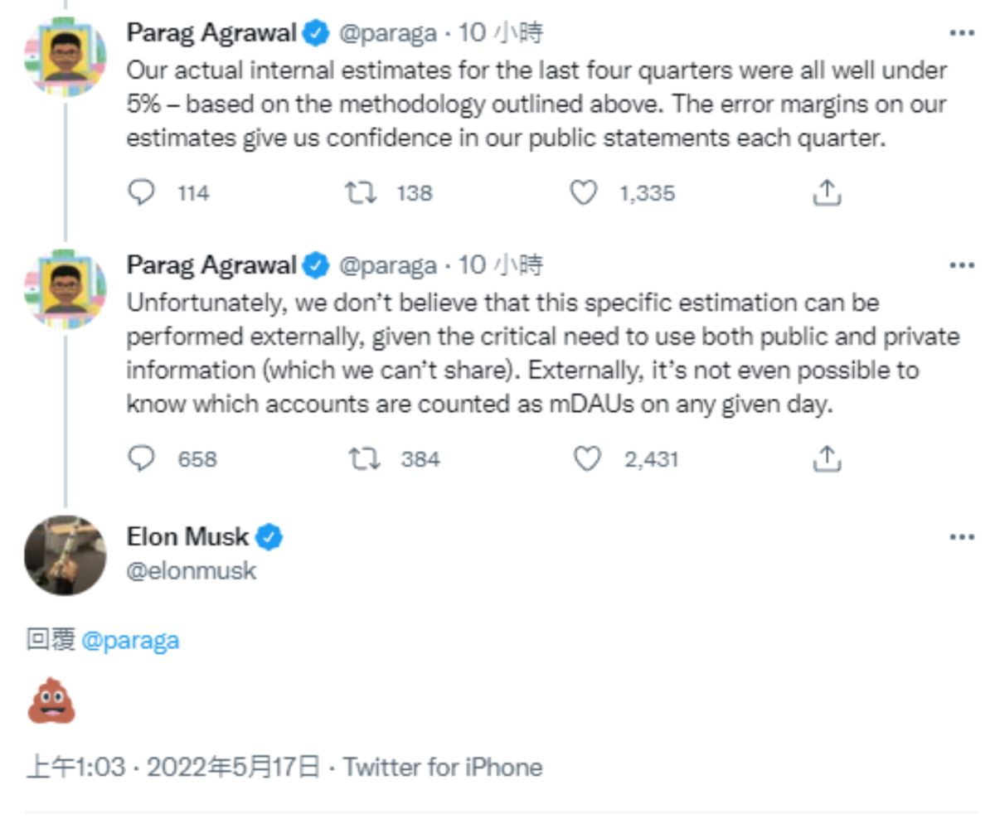This screenshot has height=819, width=995.
Task: Click the reply icon on Parag's first tweet
Action: coord(142,193)
